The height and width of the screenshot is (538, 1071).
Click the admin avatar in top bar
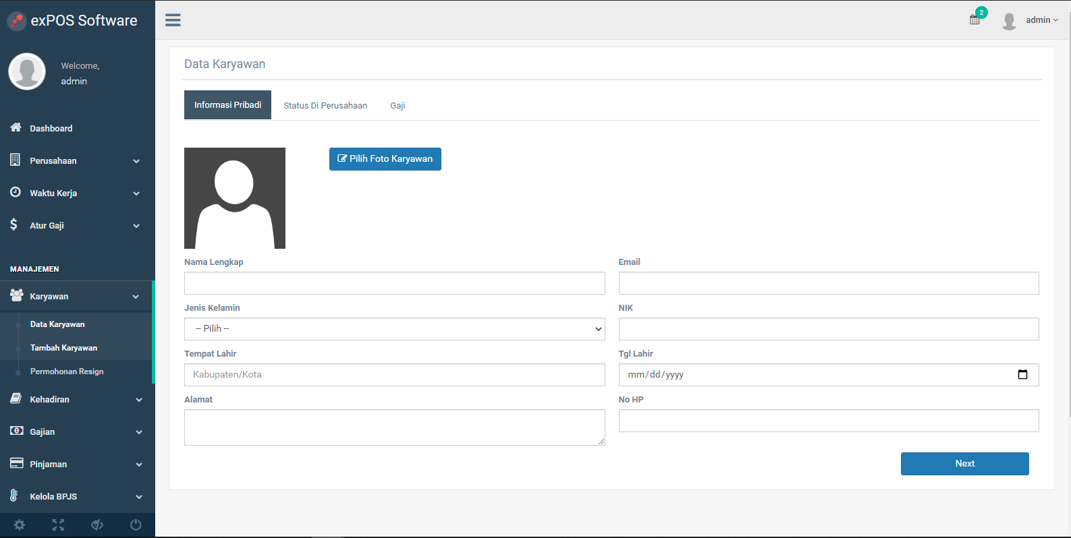(1009, 21)
